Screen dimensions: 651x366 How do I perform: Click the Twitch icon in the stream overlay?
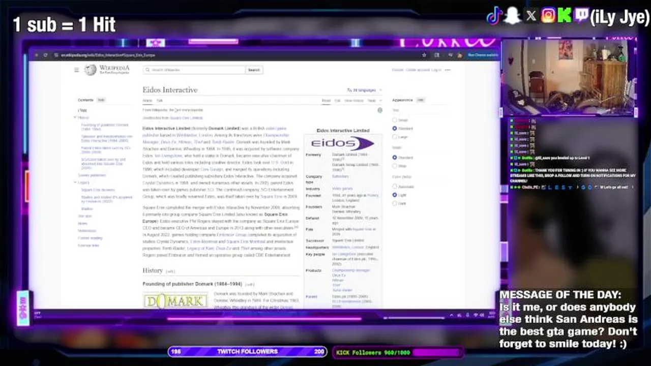581,16
